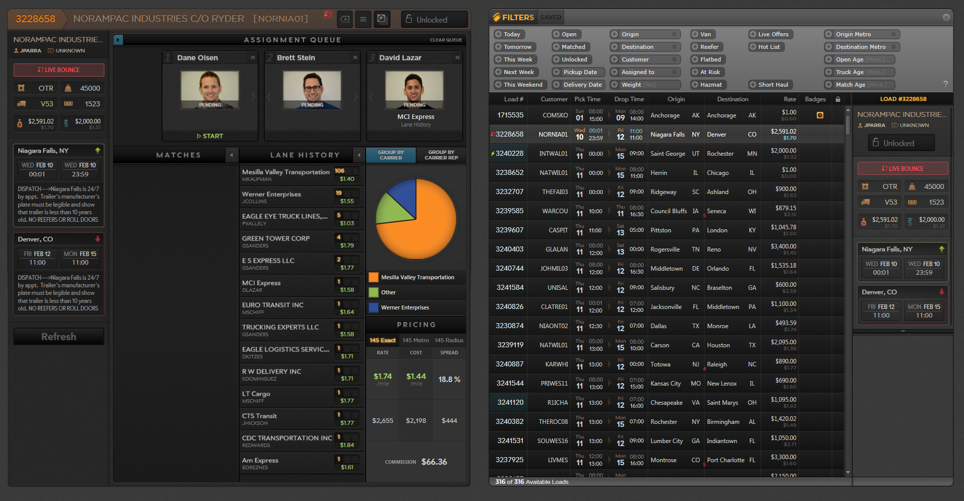The height and width of the screenshot is (501, 964).
Task: Click the tag A icon in load header
Action: tap(345, 19)
